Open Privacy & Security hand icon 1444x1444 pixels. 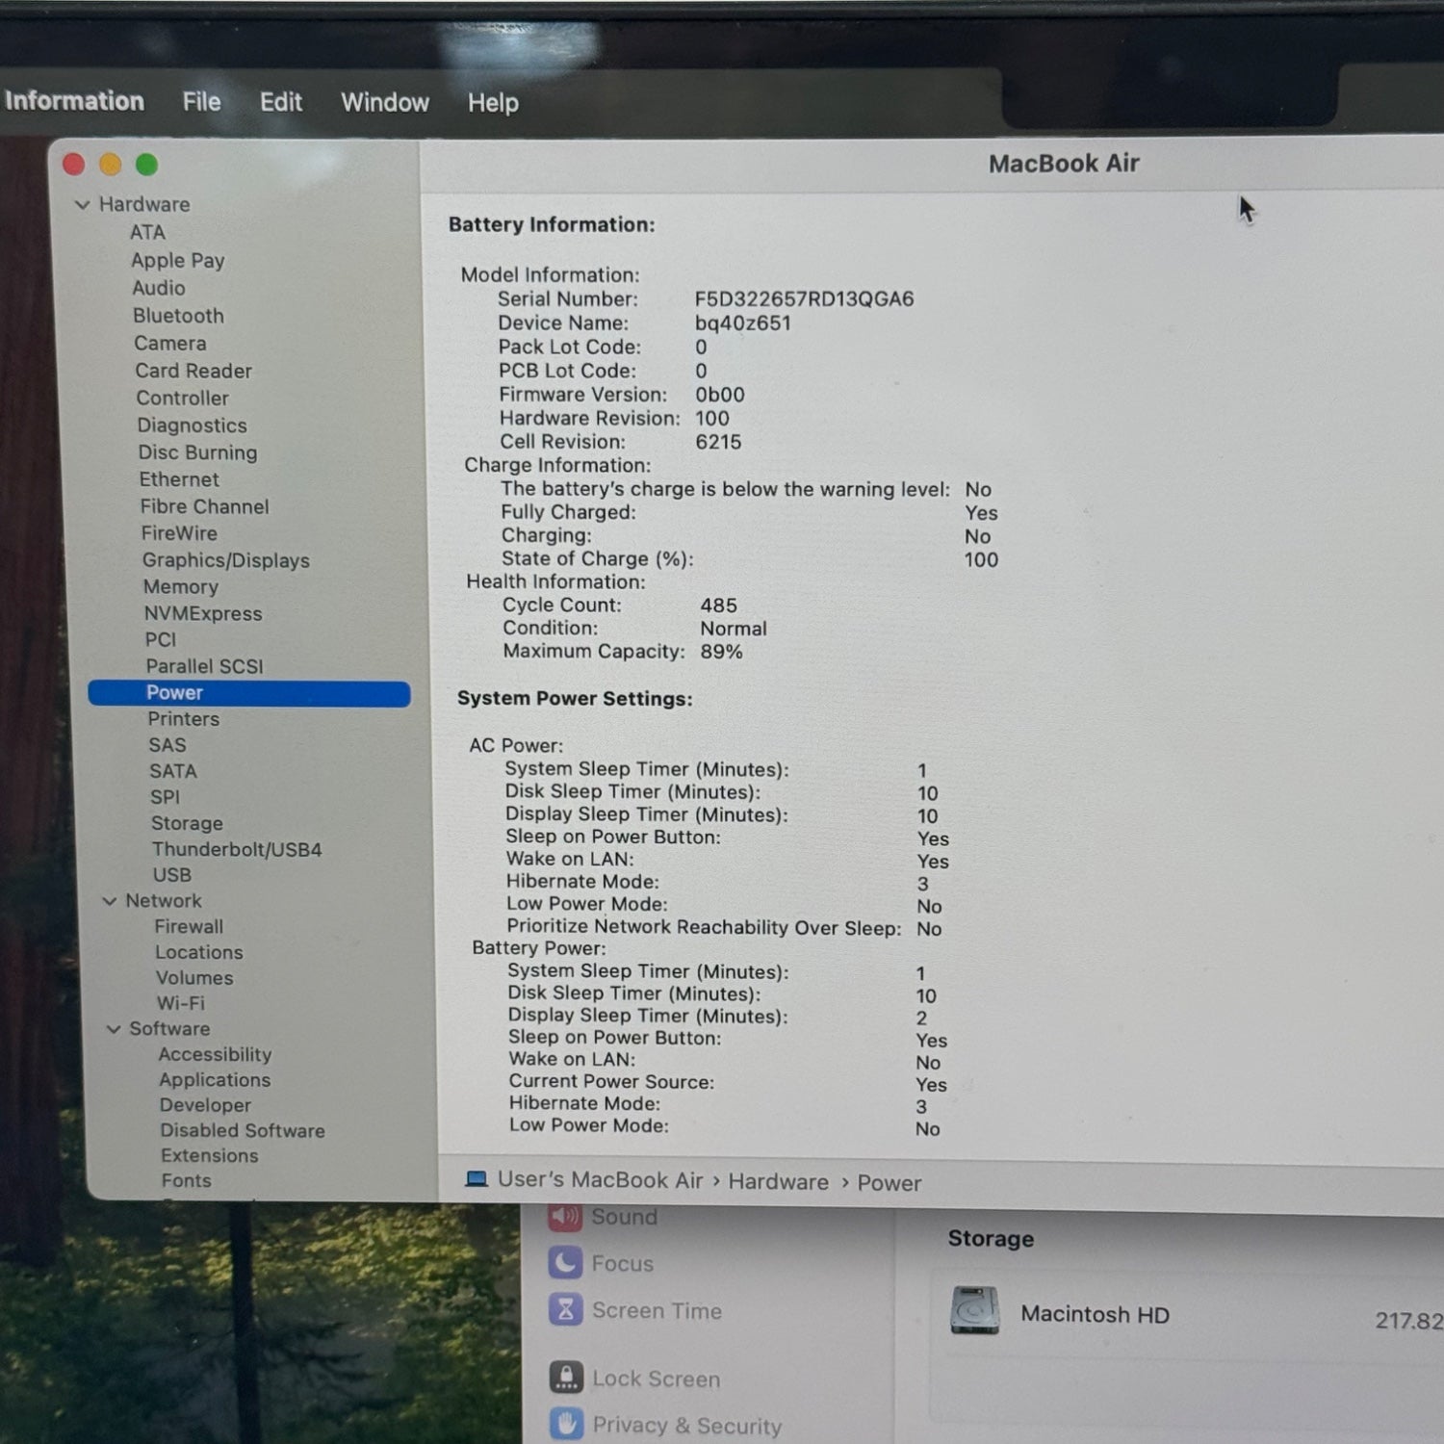(x=566, y=1424)
